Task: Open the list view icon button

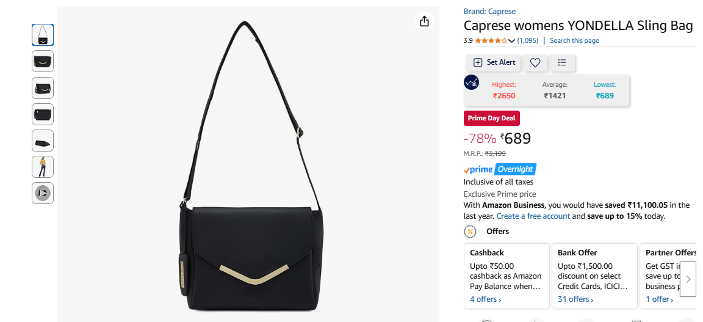Action: pos(562,63)
